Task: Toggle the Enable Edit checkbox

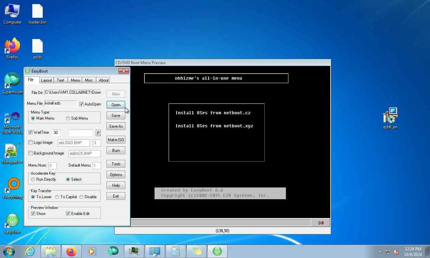Action: click(78, 214)
